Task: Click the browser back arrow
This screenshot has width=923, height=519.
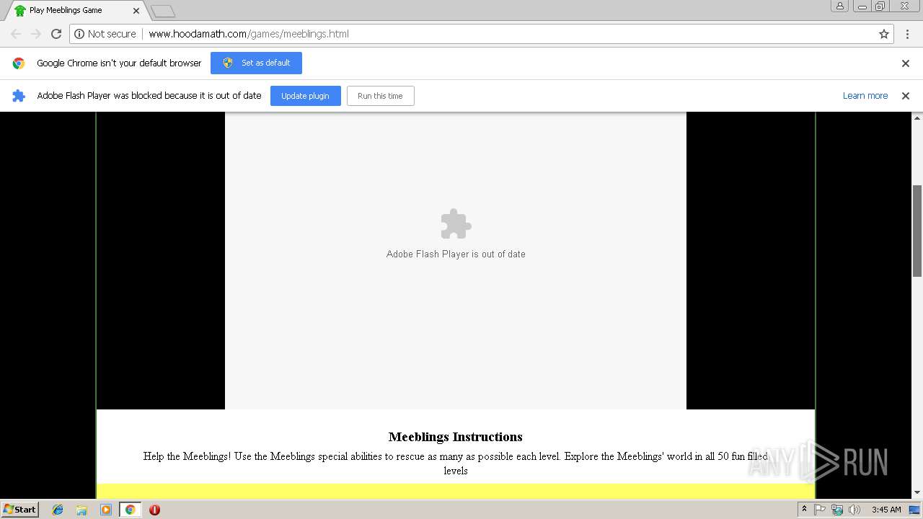Action: click(16, 34)
